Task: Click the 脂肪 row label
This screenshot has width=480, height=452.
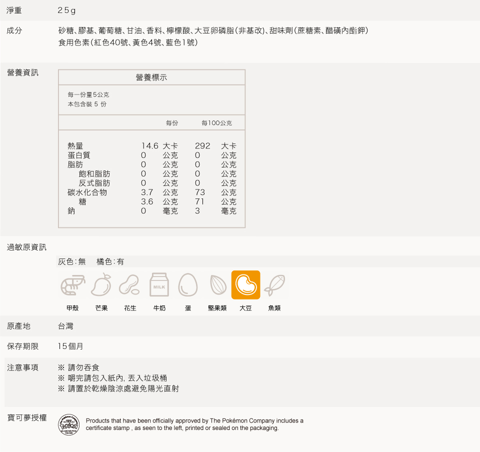Action: click(x=75, y=164)
